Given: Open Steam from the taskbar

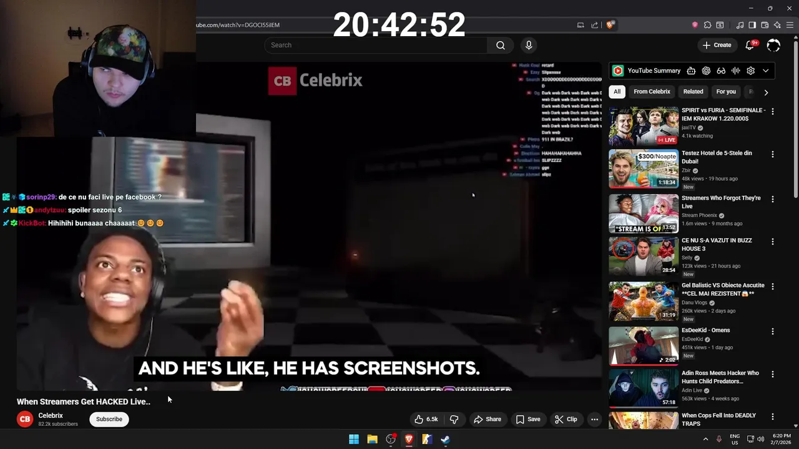Looking at the screenshot, I should pyautogui.click(x=445, y=439).
